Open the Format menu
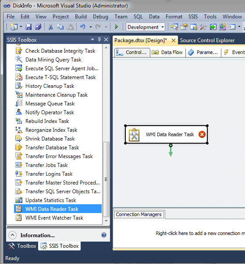The width and height of the screenshot is (245, 264). coord(174,17)
